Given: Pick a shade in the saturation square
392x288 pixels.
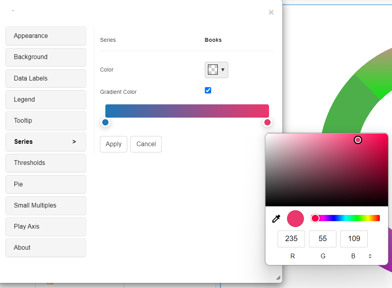Looking at the screenshot, I should 327,170.
